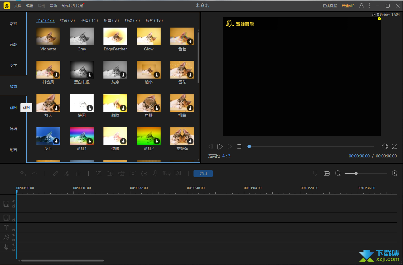The height and width of the screenshot is (265, 403).
Task: Open the 编辑 menu
Action: (30, 6)
